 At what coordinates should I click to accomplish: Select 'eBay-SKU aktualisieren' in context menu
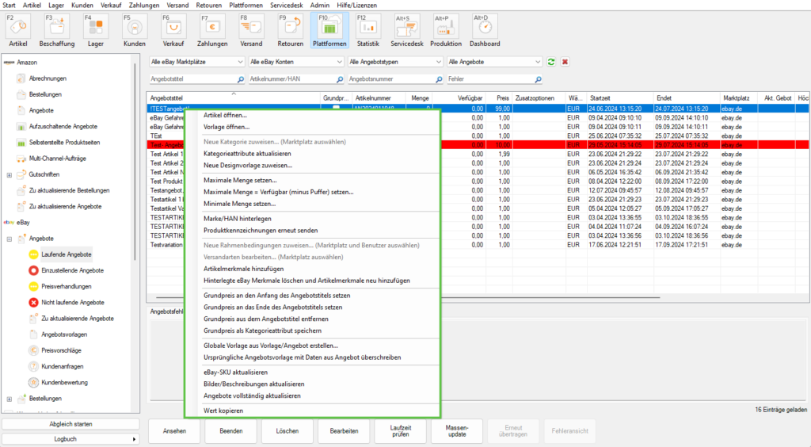(x=235, y=372)
